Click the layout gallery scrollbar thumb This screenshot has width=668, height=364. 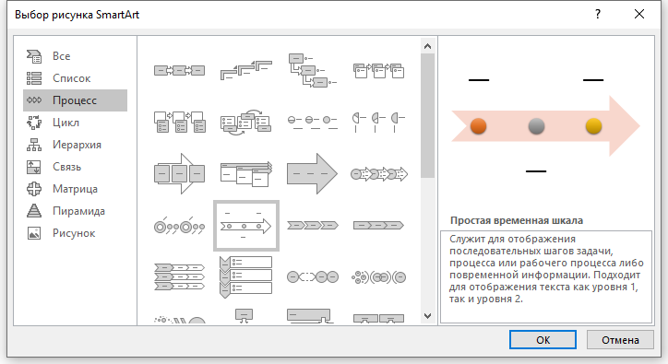(x=428, y=116)
